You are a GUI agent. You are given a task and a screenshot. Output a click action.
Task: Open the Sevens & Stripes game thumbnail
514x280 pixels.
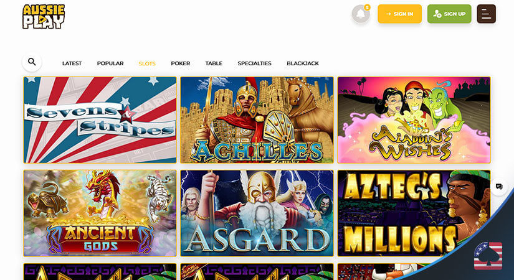(x=100, y=120)
